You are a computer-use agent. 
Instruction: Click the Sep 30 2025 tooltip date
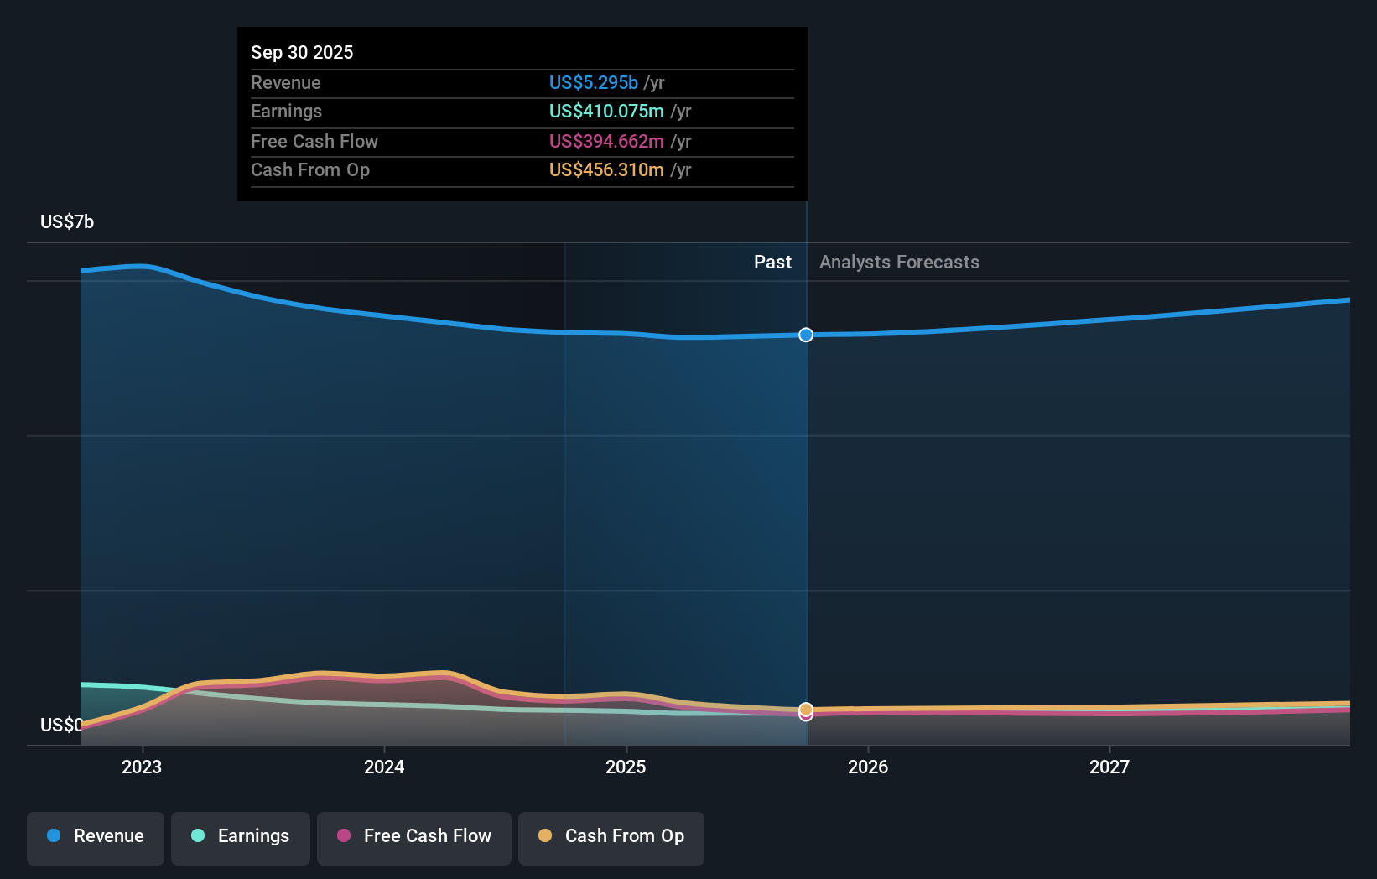[x=302, y=52]
